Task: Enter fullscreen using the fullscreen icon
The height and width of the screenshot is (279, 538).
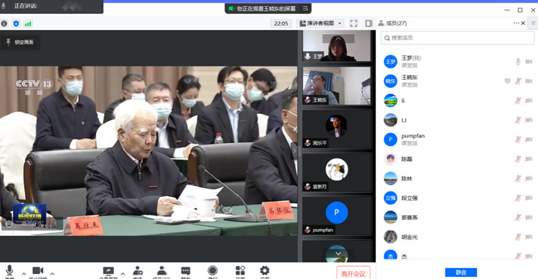Action: (x=353, y=23)
